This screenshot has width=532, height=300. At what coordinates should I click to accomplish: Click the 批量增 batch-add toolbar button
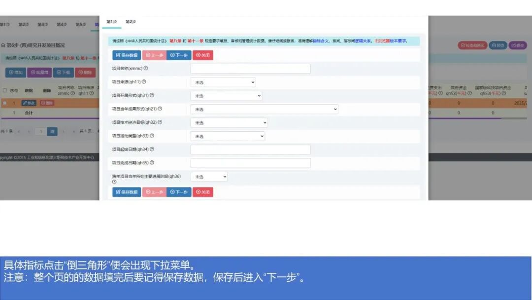[x=39, y=73]
